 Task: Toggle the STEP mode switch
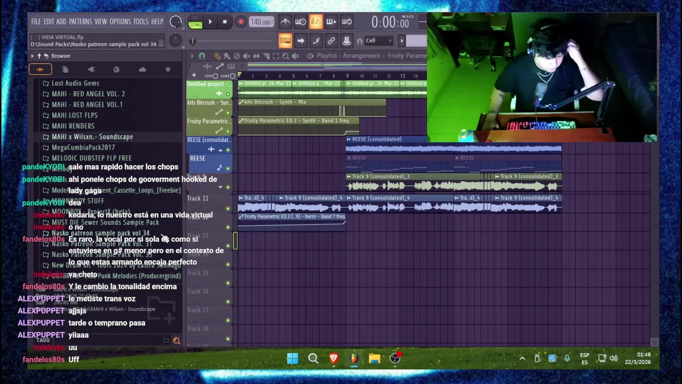(215, 76)
